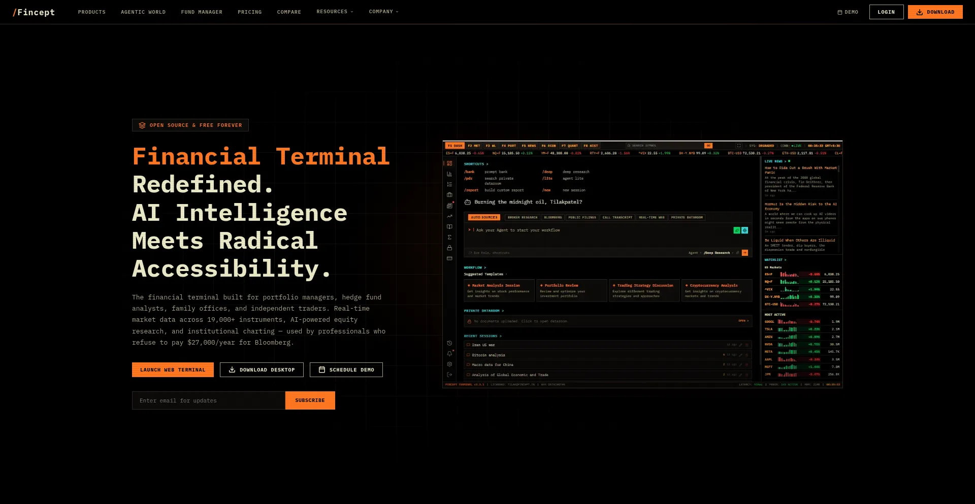Image resolution: width=975 pixels, height=504 pixels.
Task: Toggle the Real-Time Web source chip
Action: [x=652, y=217]
